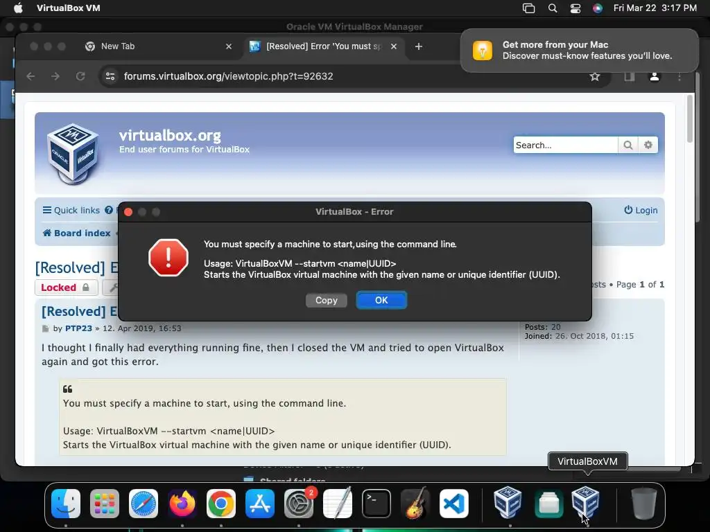Open the Apple menu

point(18,8)
